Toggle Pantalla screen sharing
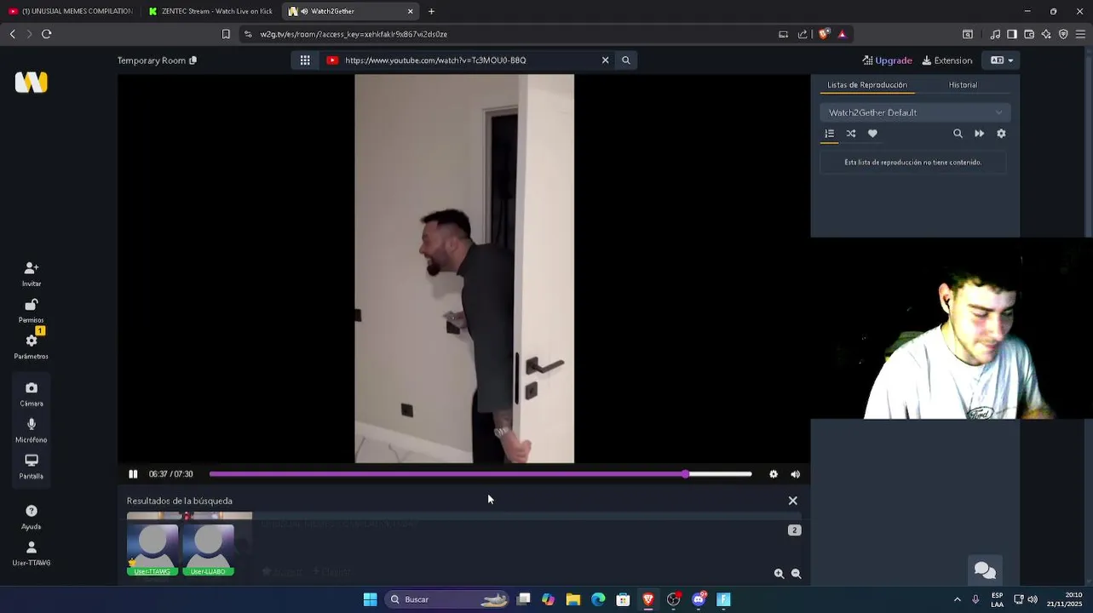Image resolution: width=1093 pixels, height=613 pixels. pos(32,467)
